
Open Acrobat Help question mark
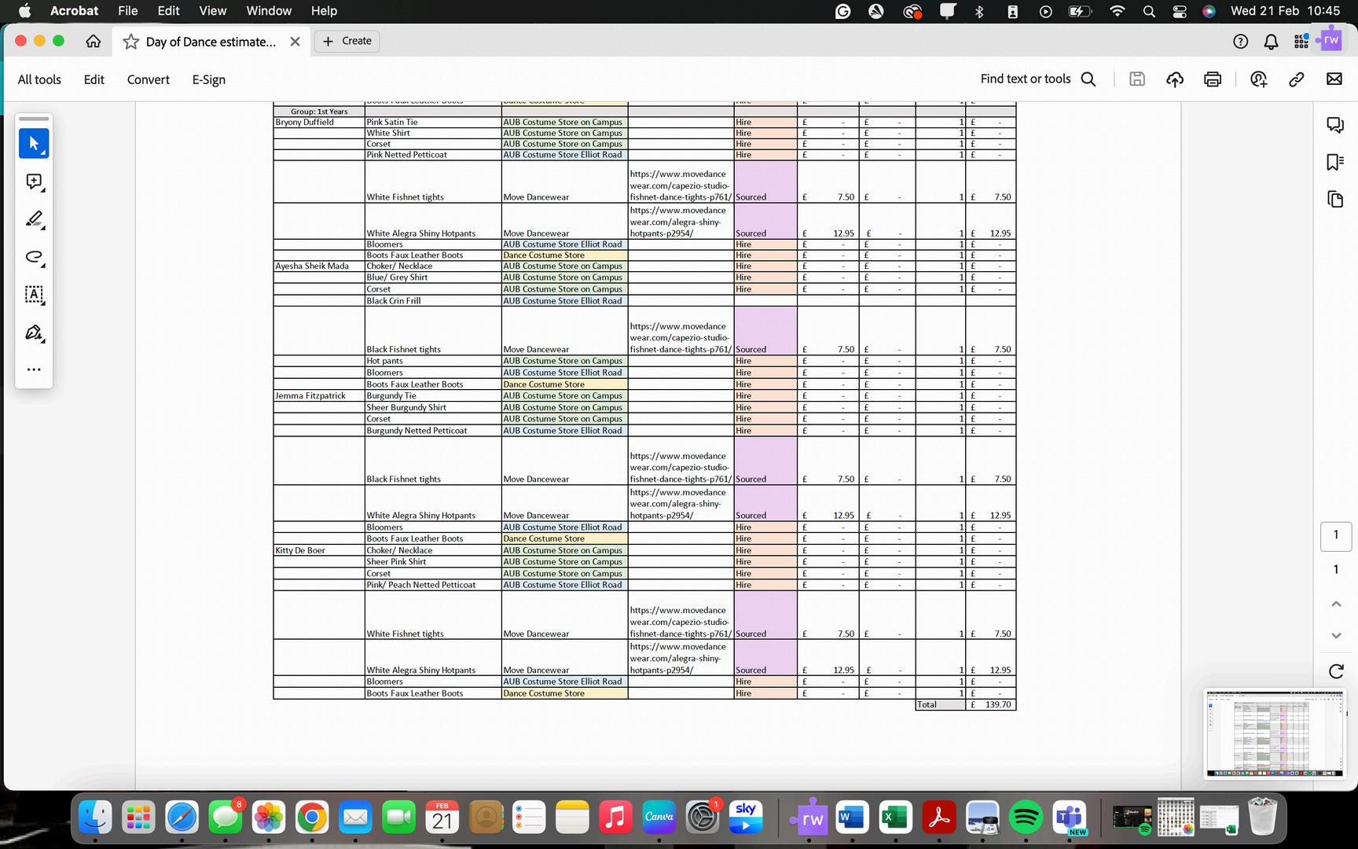click(1241, 42)
